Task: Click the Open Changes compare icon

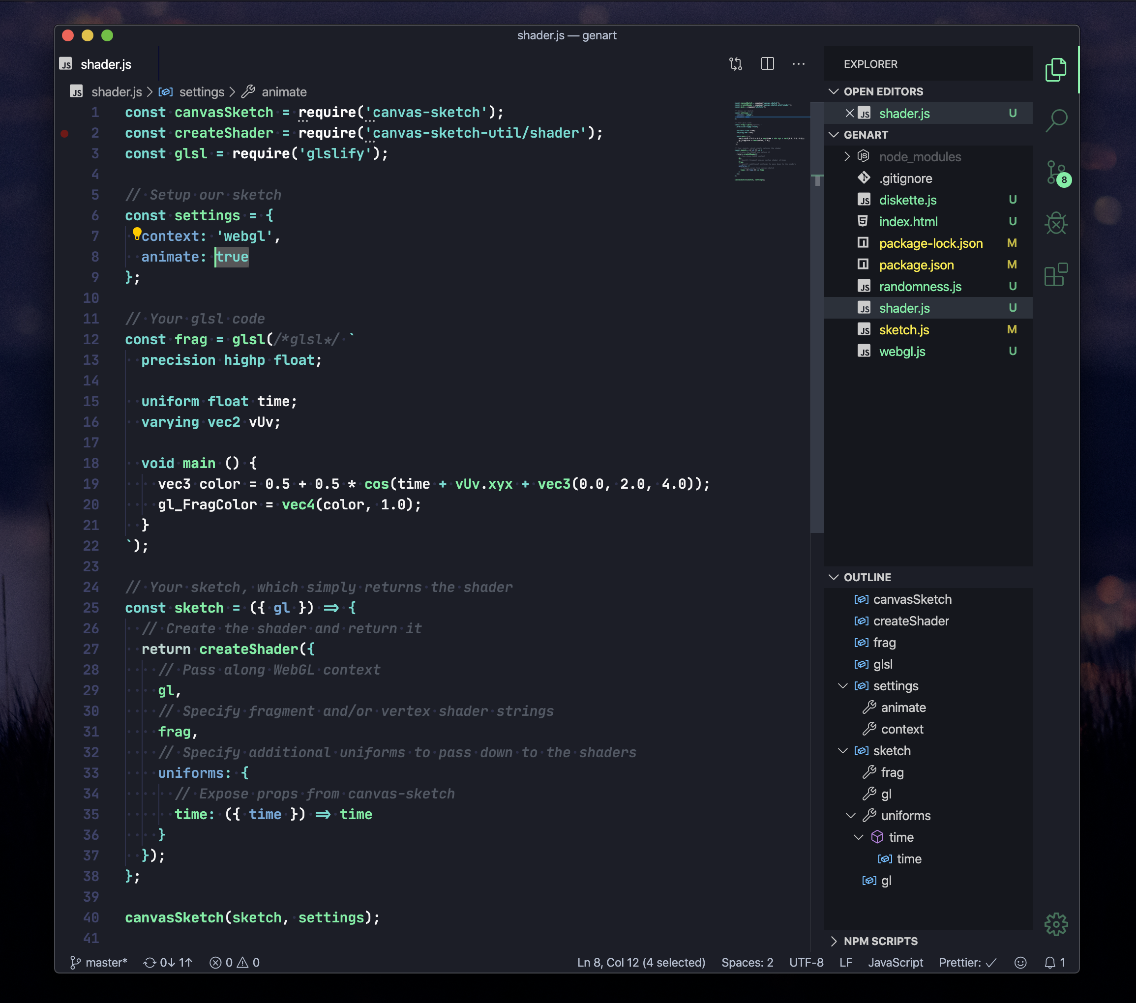Action: [x=735, y=64]
